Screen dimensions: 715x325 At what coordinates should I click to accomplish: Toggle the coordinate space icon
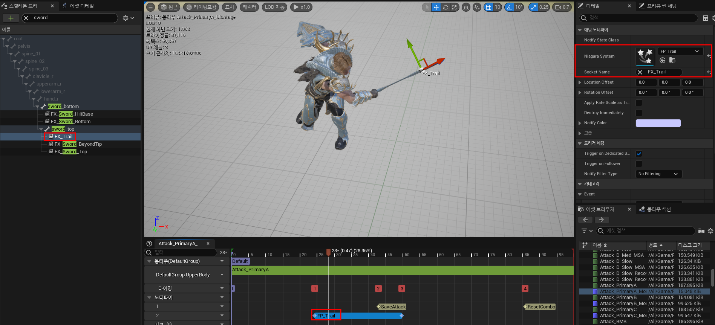(466, 7)
